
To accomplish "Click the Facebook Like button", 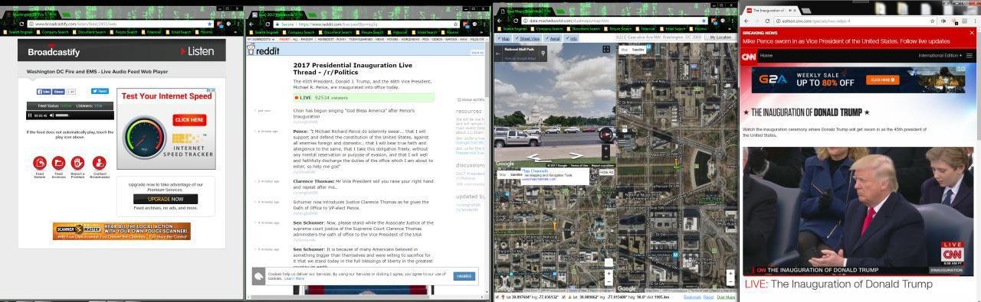I will point(44,91).
